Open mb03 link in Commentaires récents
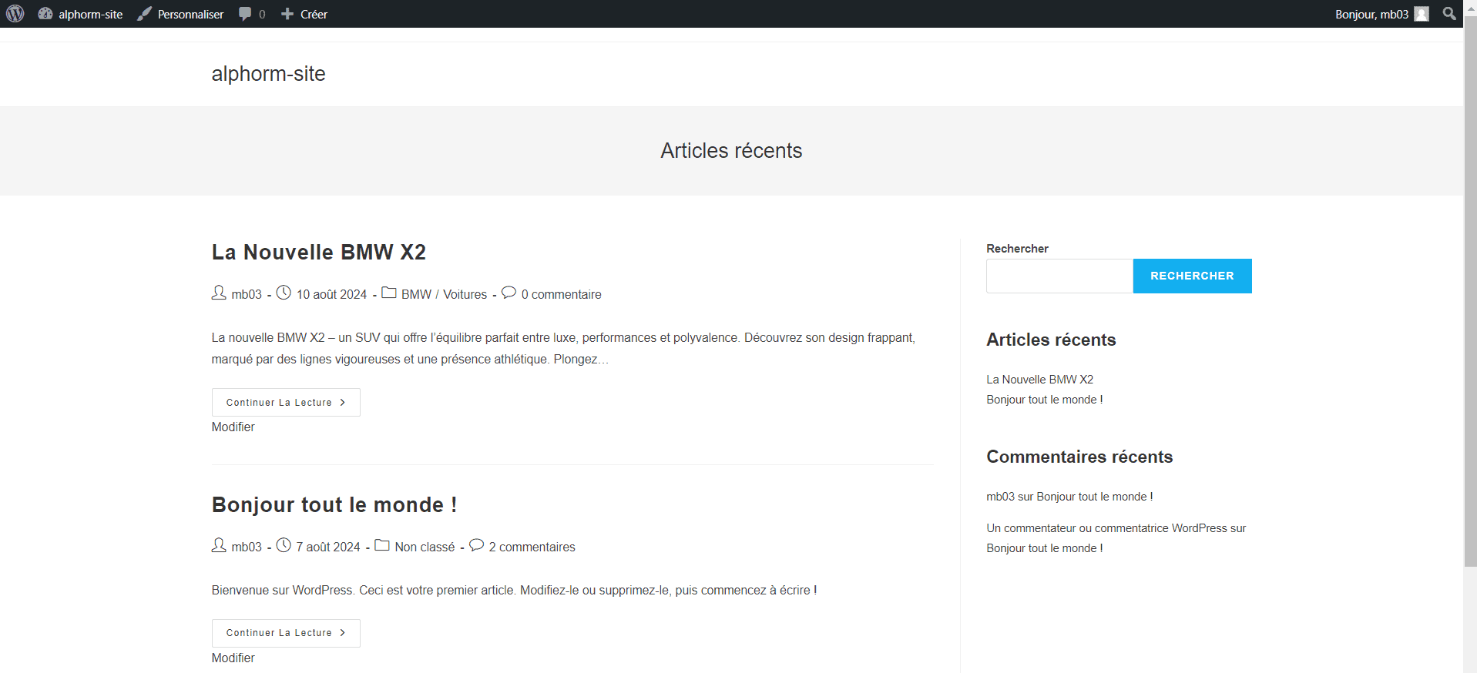 coord(1000,497)
